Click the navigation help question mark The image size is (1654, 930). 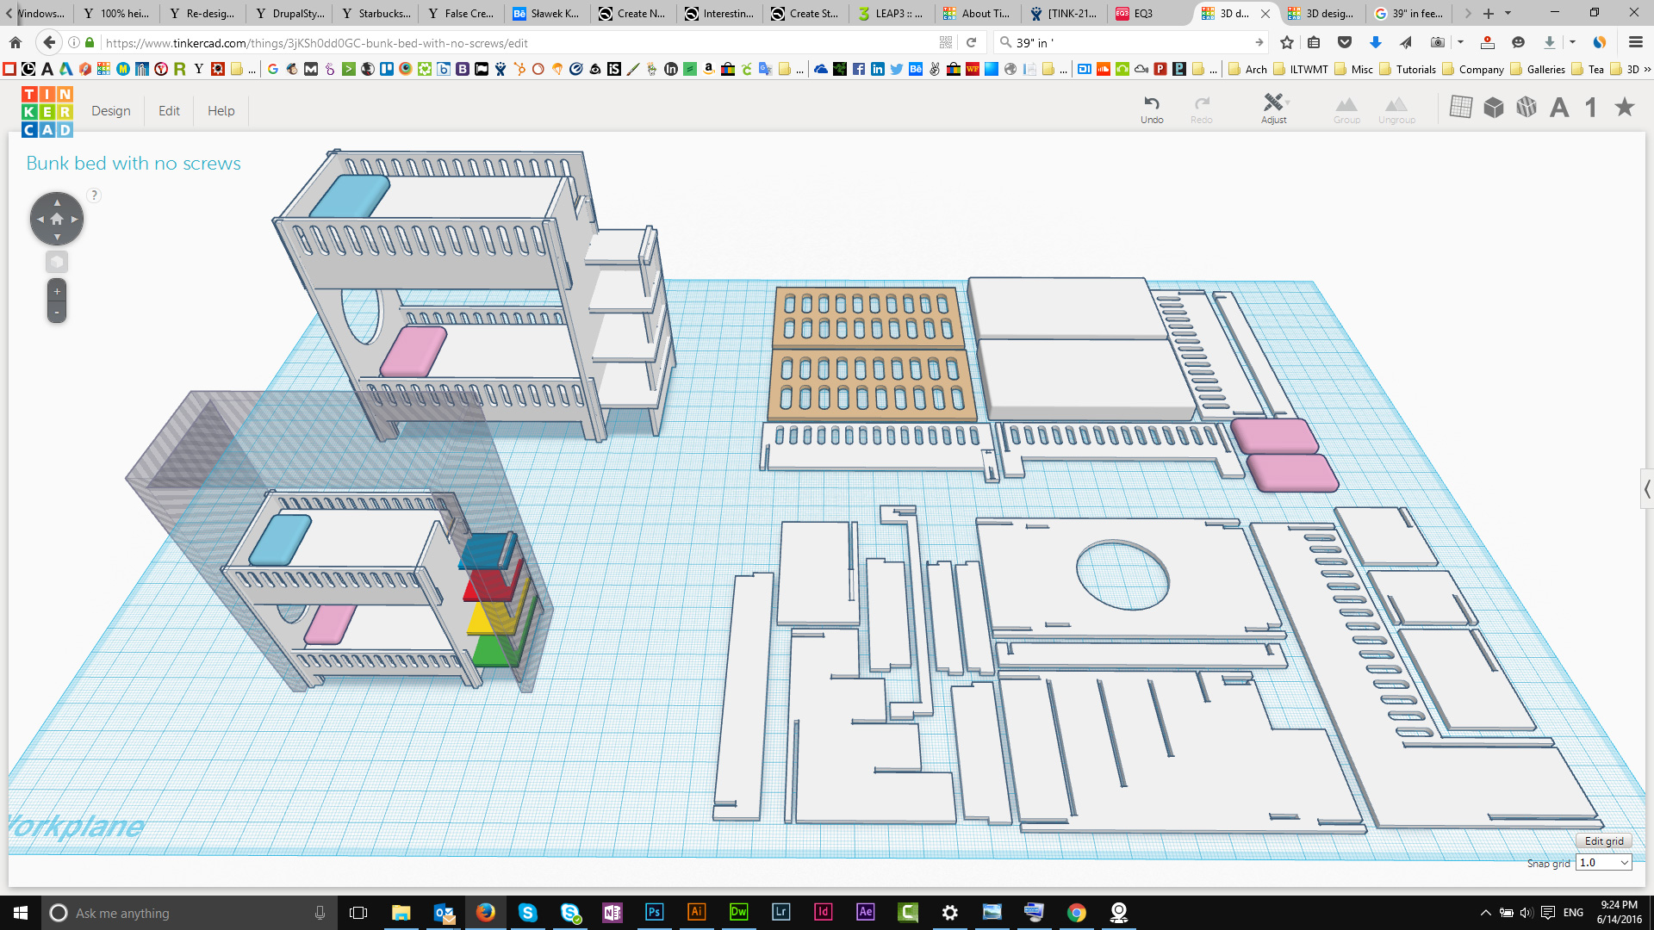click(95, 195)
